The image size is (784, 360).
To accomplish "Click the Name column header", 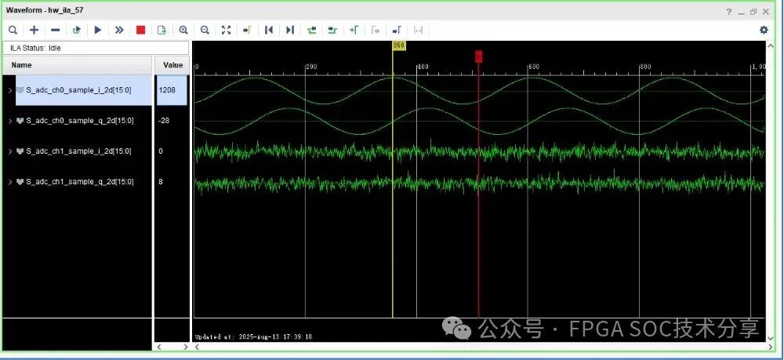I will click(x=77, y=65).
